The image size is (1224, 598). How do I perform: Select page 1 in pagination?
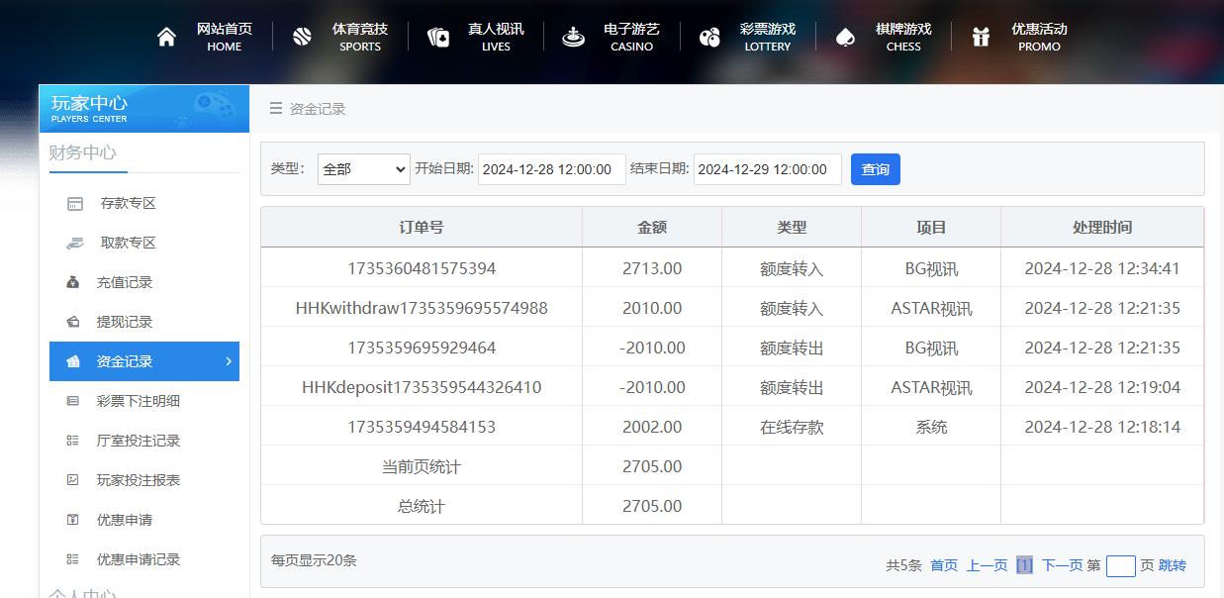coord(1023,564)
